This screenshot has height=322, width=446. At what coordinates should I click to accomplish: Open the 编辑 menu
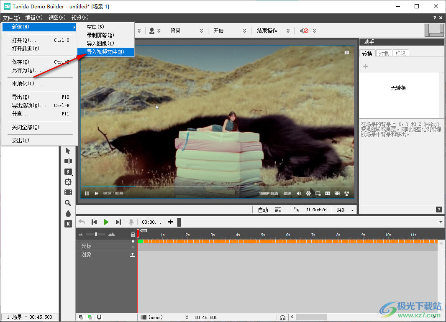tap(33, 18)
